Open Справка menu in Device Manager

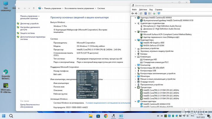[x=159, y=10]
